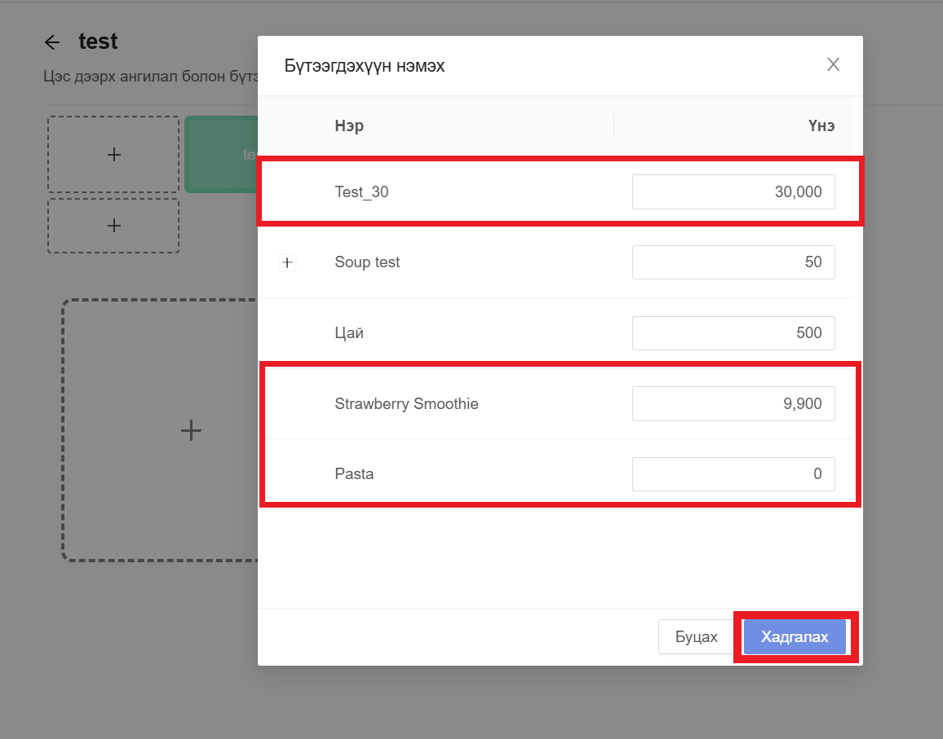
Task: Select the Pasta product row
Action: (x=354, y=474)
